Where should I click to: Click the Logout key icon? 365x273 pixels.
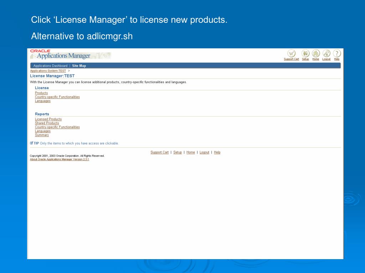(327, 53)
